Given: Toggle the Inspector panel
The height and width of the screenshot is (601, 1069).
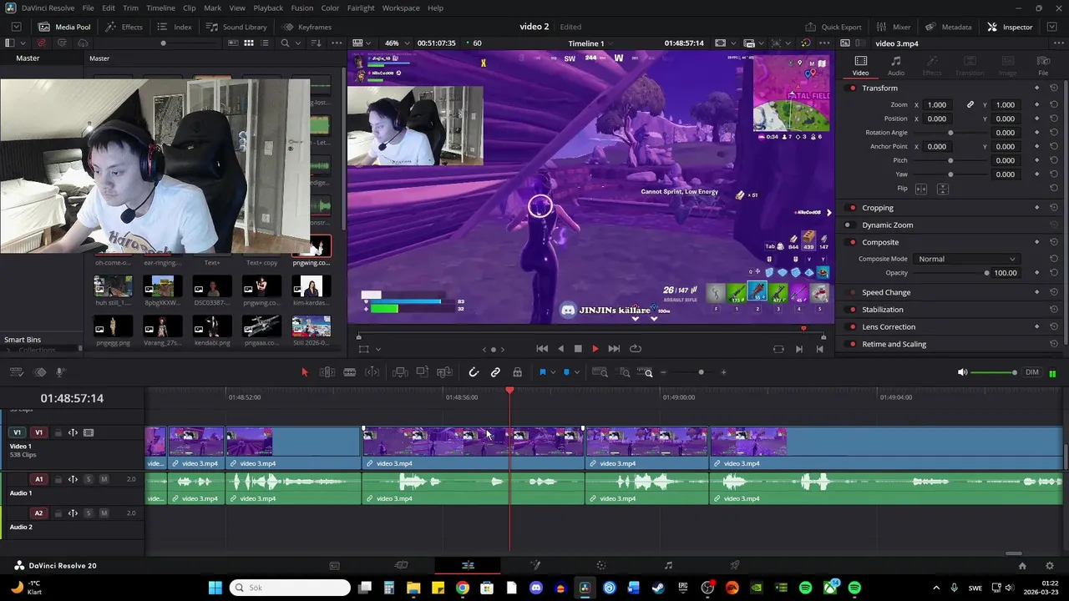Looking at the screenshot, I should (1010, 27).
